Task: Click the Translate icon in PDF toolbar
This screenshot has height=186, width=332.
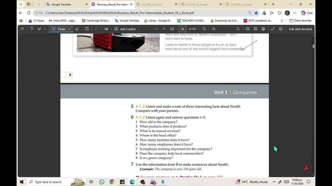Action: click(x=106, y=29)
